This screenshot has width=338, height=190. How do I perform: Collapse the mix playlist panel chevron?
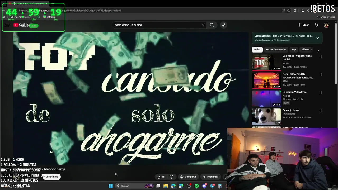(318, 38)
